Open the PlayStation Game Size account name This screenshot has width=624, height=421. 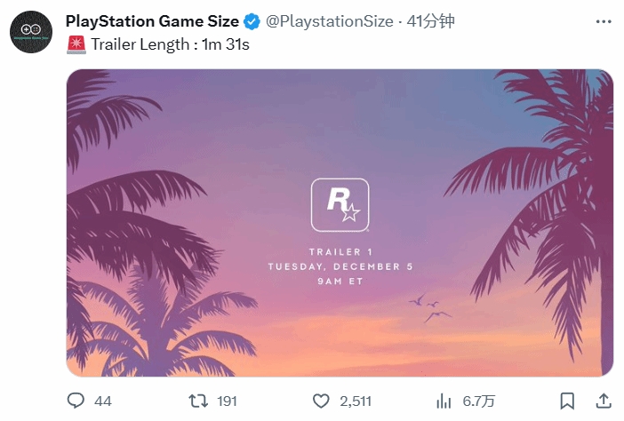coord(152,21)
